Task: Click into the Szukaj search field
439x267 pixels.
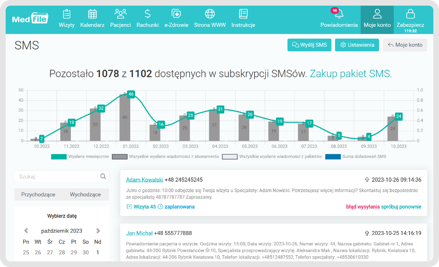Action: point(57,177)
